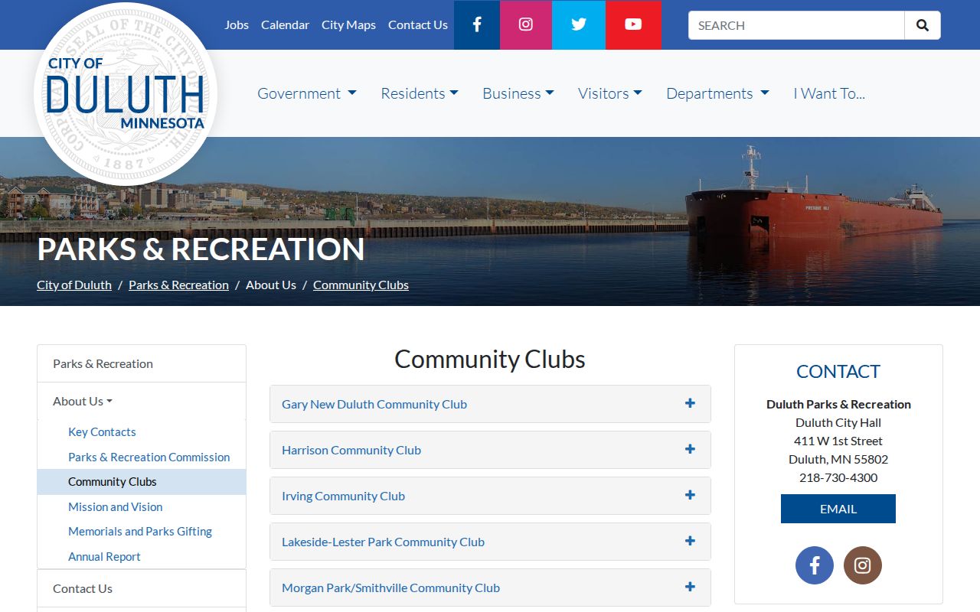This screenshot has width=980, height=612.
Task: Open the Visitors dropdown menu
Action: point(610,93)
